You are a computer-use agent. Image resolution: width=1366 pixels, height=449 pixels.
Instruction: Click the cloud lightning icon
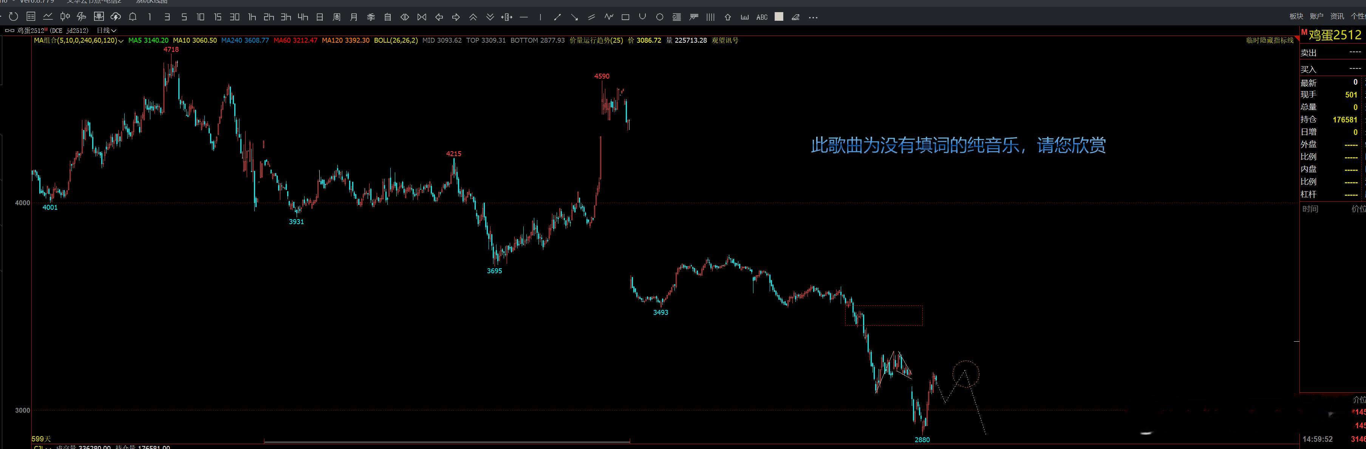[116, 17]
